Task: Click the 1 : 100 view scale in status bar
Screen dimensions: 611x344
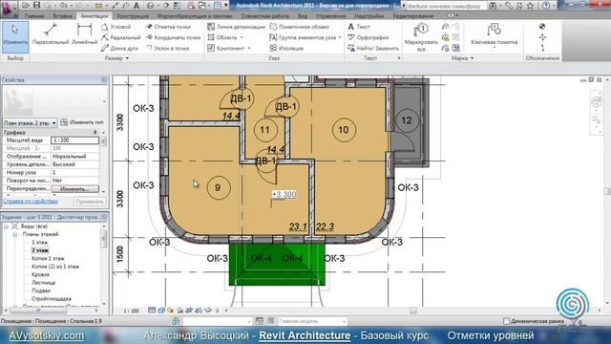Action: pyautogui.click(x=132, y=311)
